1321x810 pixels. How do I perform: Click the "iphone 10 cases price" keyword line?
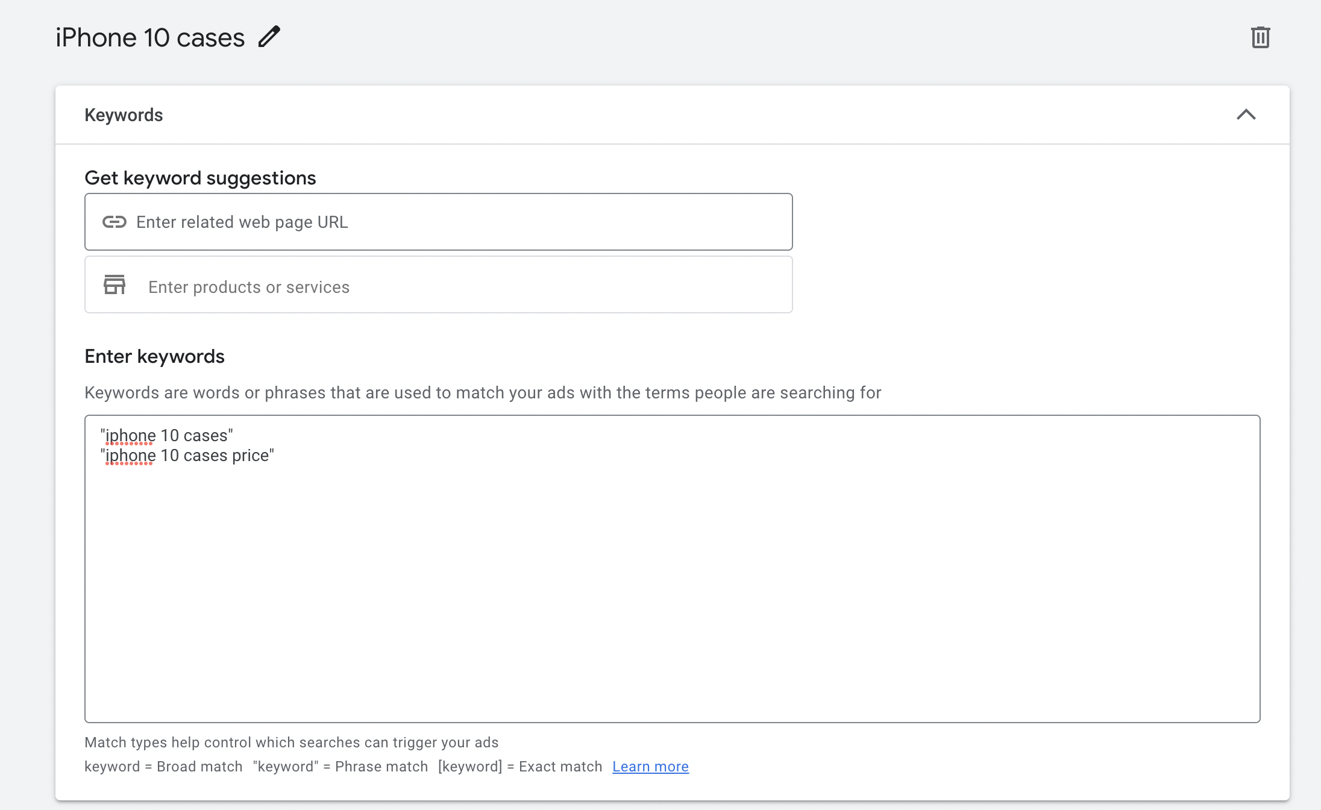tap(187, 456)
